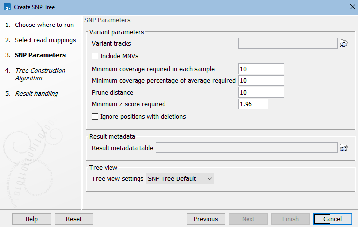Open the Tree view settings dropdown
The width and height of the screenshot is (358, 227).
tap(180, 179)
